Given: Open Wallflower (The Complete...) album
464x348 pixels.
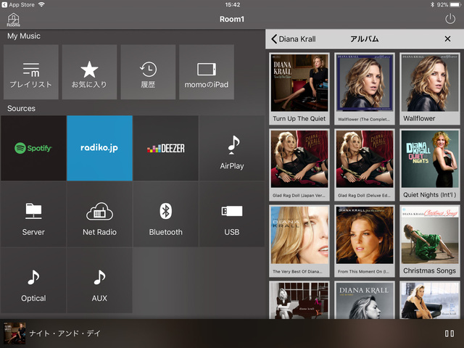Looking at the screenshot, I should click(365, 88).
